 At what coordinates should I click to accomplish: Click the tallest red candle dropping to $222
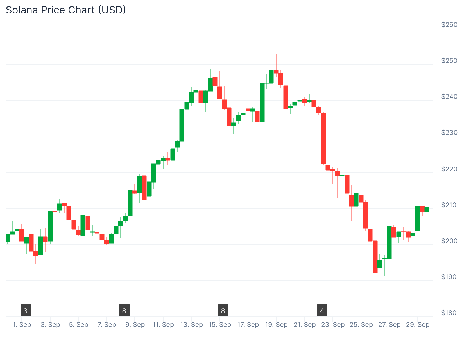[323, 138]
